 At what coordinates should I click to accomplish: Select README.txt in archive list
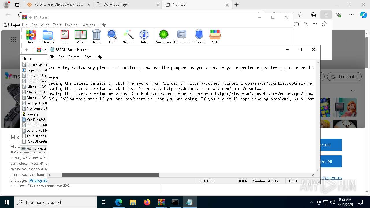(36, 119)
